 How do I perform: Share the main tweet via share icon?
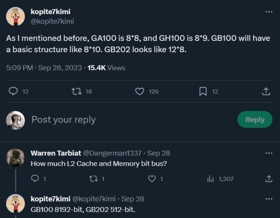click(266, 91)
